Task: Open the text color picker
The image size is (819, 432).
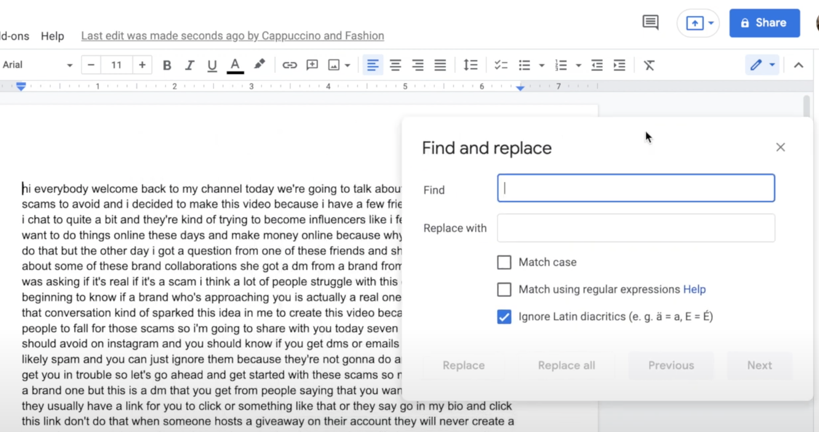Action: [235, 66]
